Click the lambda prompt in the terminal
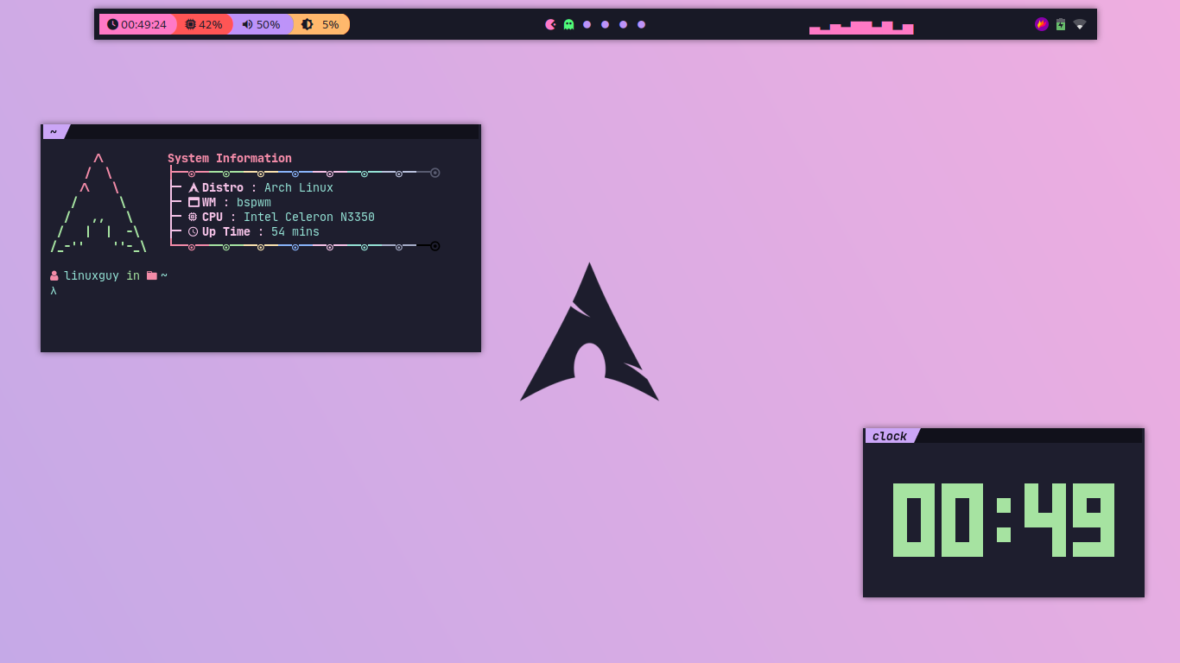Viewport: 1180px width, 663px height. tap(53, 290)
